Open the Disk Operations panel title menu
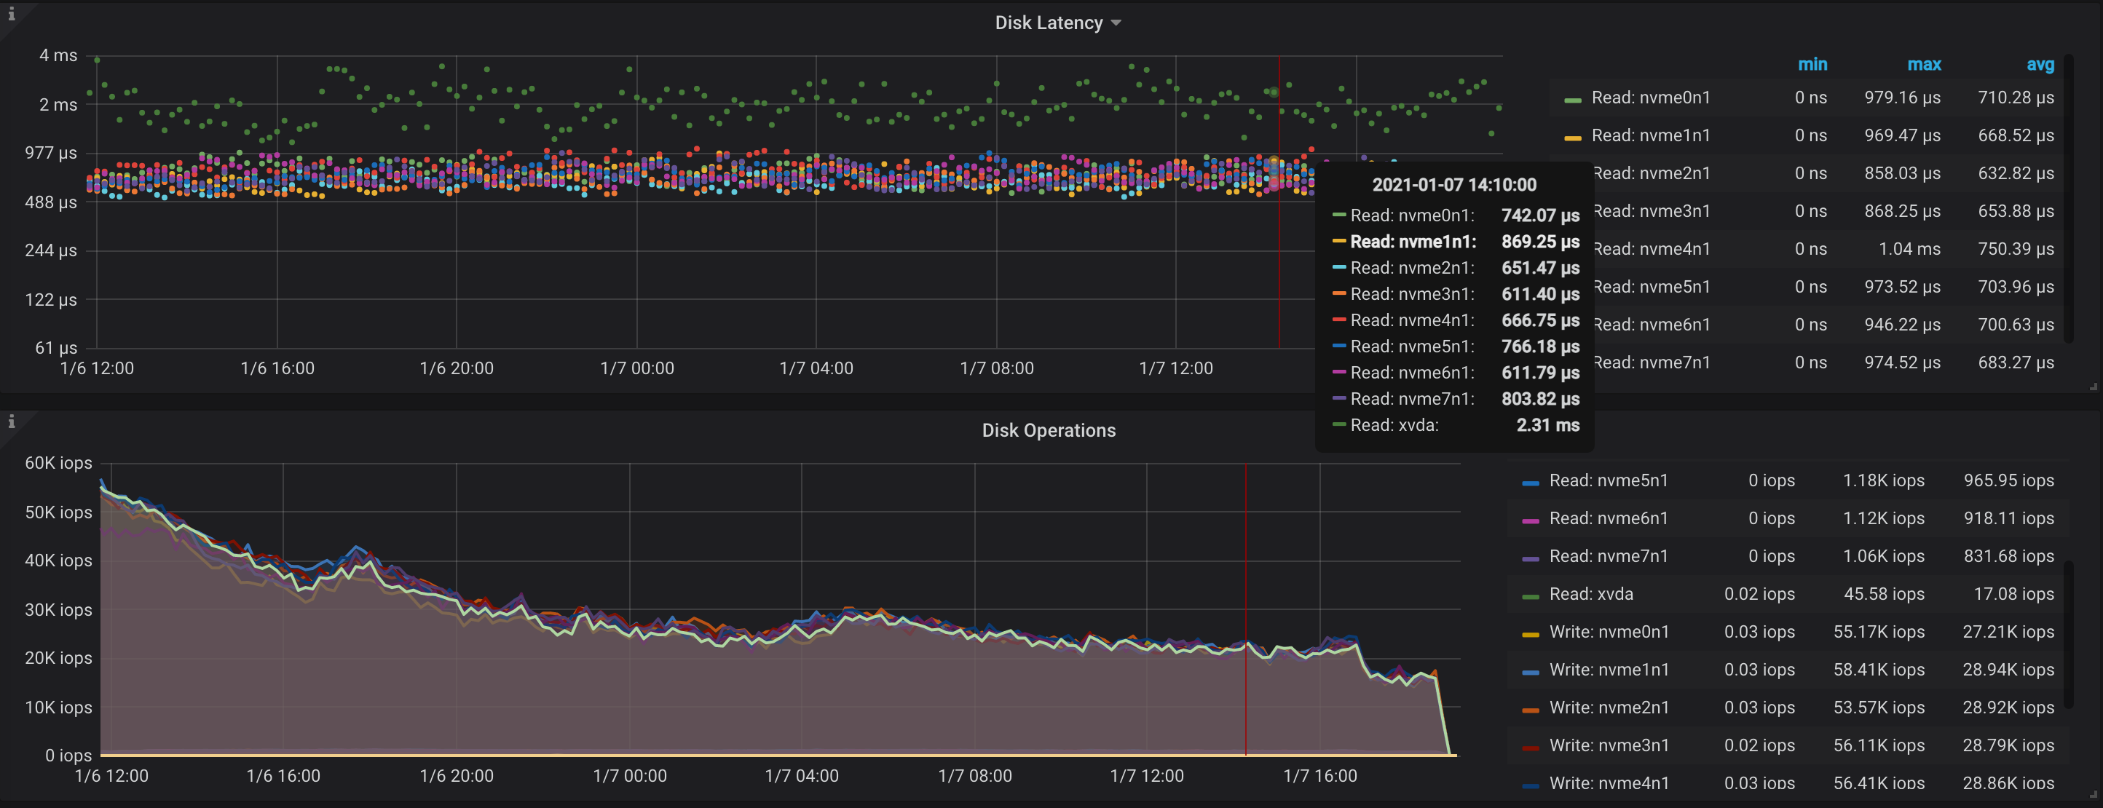 tap(1049, 430)
